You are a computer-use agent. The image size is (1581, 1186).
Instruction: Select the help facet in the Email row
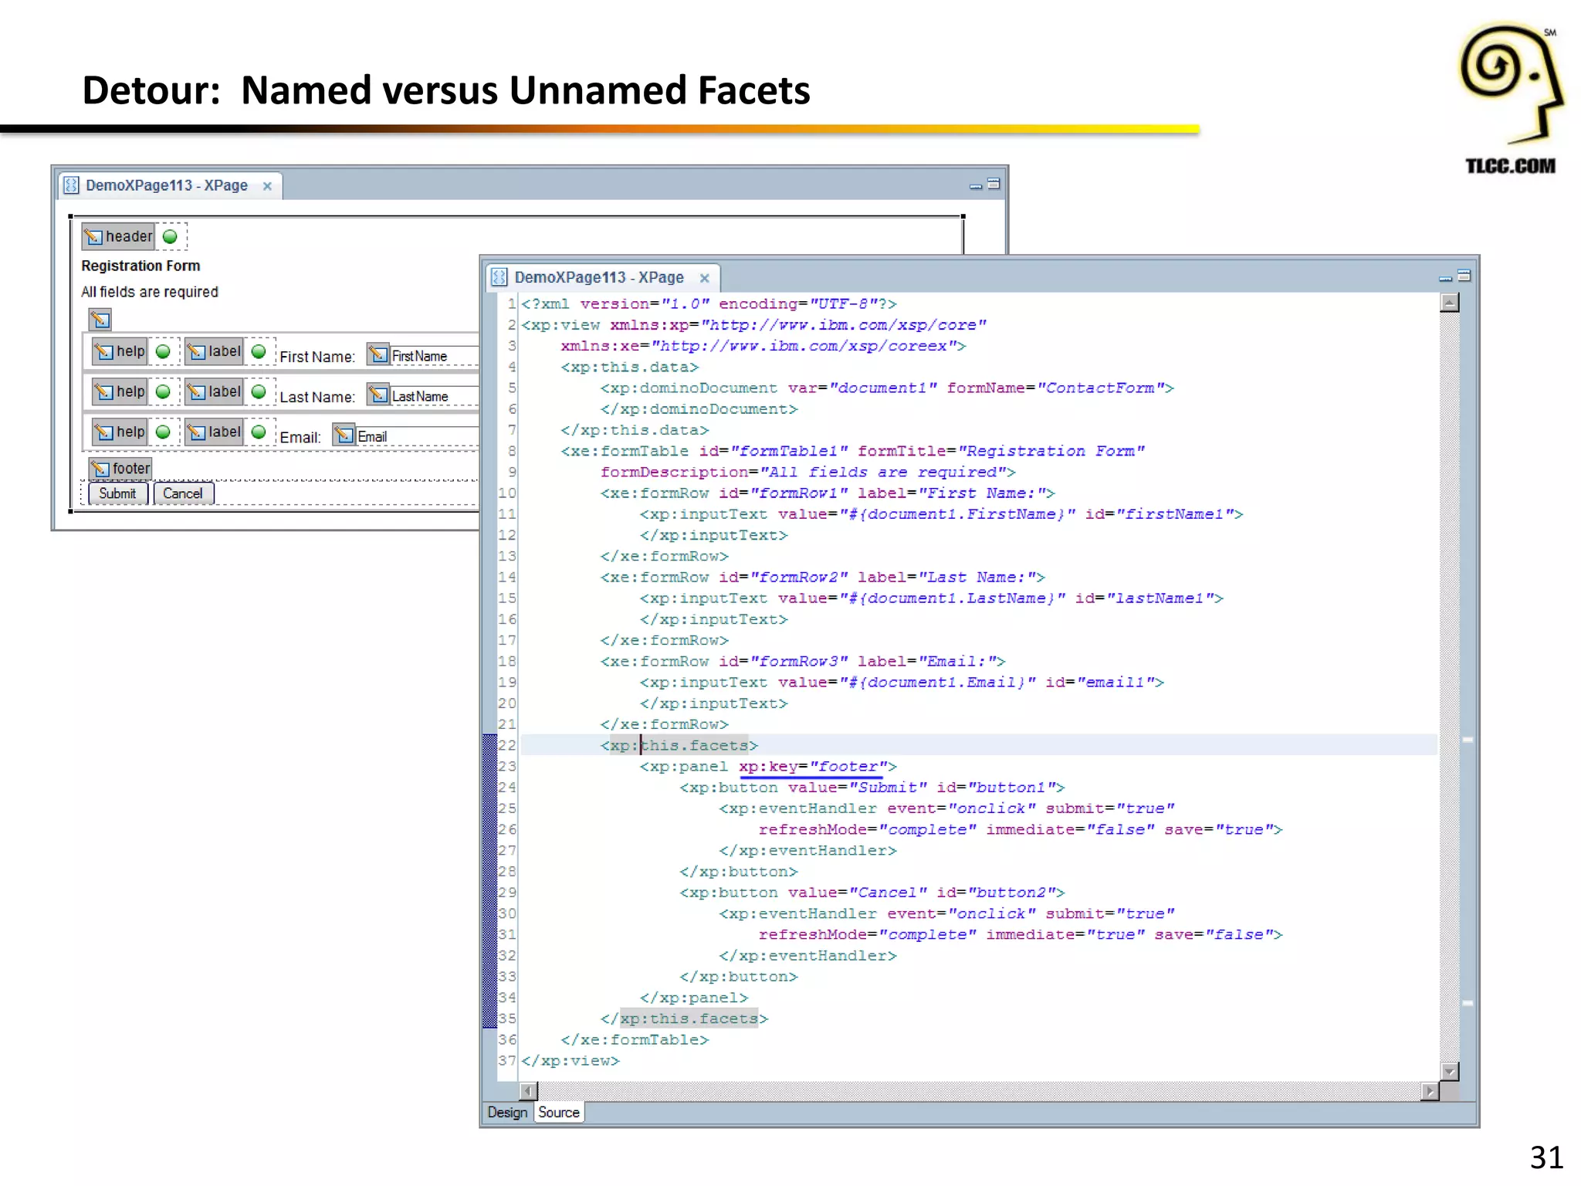[119, 432]
